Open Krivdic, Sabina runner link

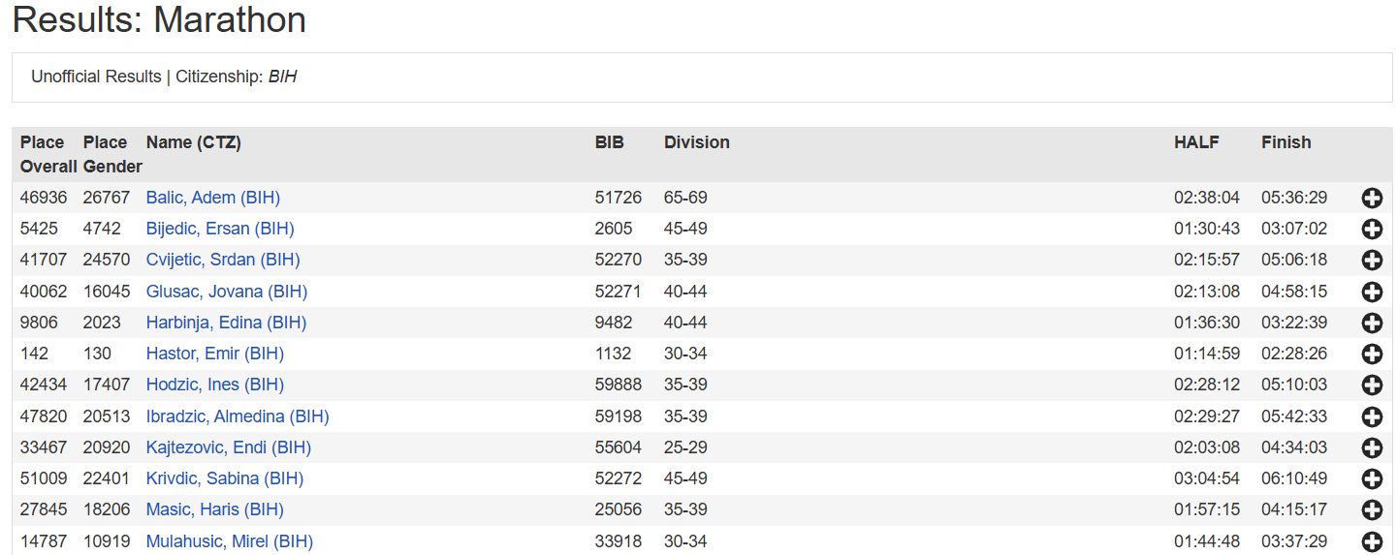(224, 478)
